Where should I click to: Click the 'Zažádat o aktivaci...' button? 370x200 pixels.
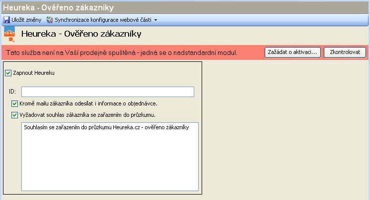[293, 52]
